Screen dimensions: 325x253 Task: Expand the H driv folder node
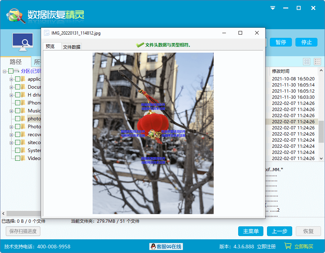coord(11,95)
